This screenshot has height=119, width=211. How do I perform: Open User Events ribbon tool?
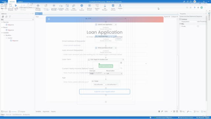[67, 7]
